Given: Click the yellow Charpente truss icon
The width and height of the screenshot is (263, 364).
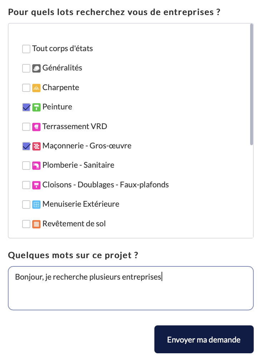Looking at the screenshot, I should tap(36, 88).
